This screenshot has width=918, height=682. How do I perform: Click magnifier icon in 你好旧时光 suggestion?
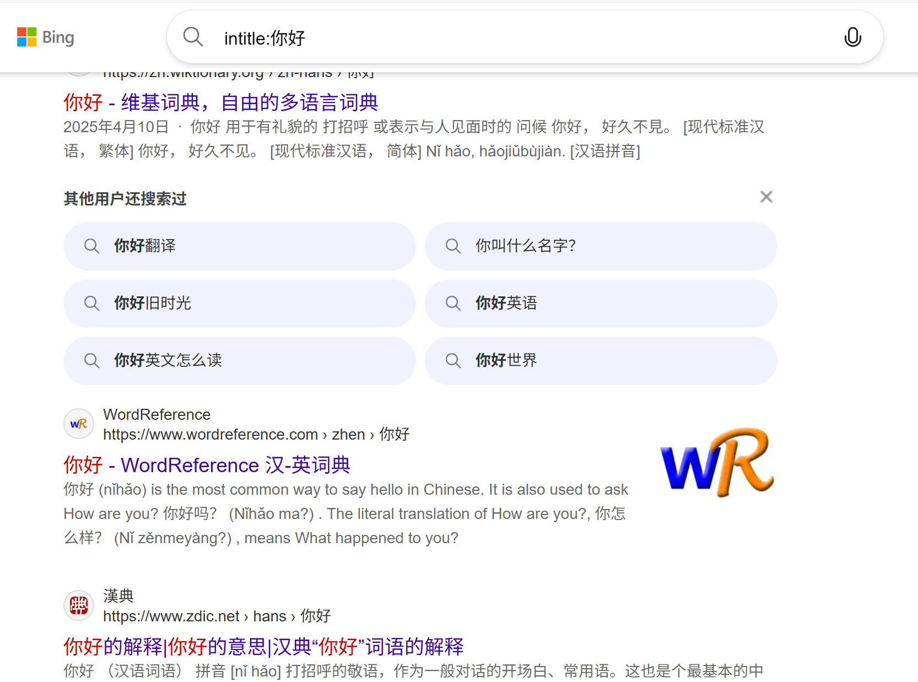[x=91, y=303]
